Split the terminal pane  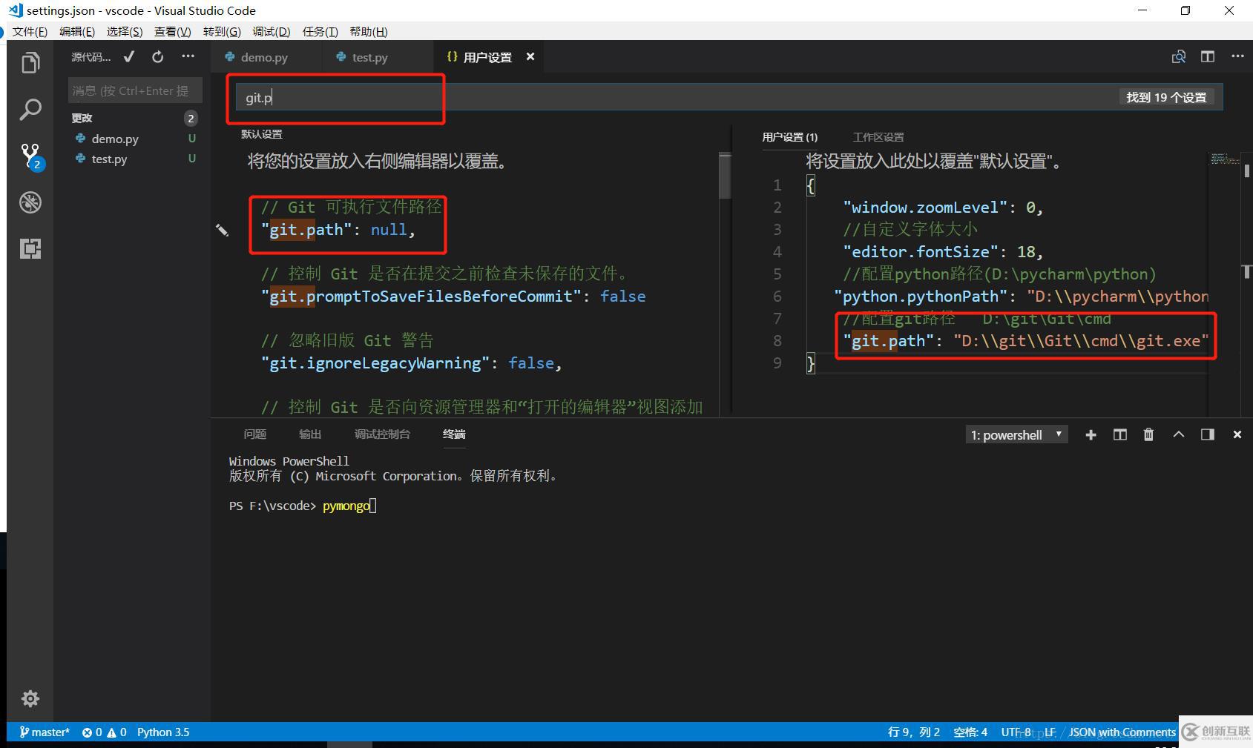pyautogui.click(x=1119, y=434)
